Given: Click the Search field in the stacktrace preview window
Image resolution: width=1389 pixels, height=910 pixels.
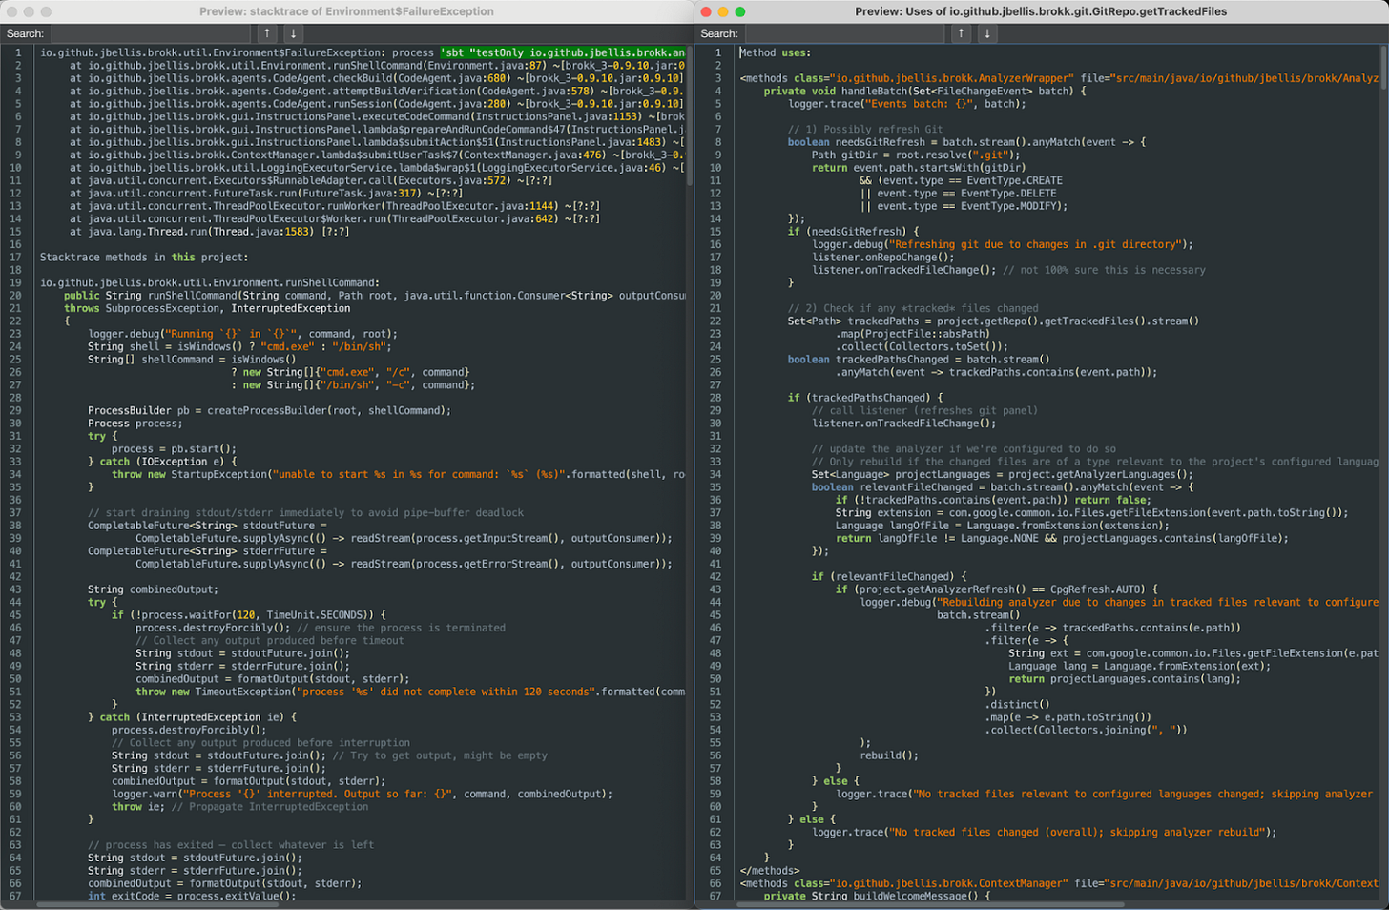Looking at the screenshot, I should tap(153, 33).
